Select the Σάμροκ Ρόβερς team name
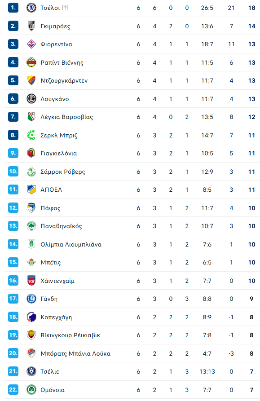260x401 pixels. coord(62,172)
